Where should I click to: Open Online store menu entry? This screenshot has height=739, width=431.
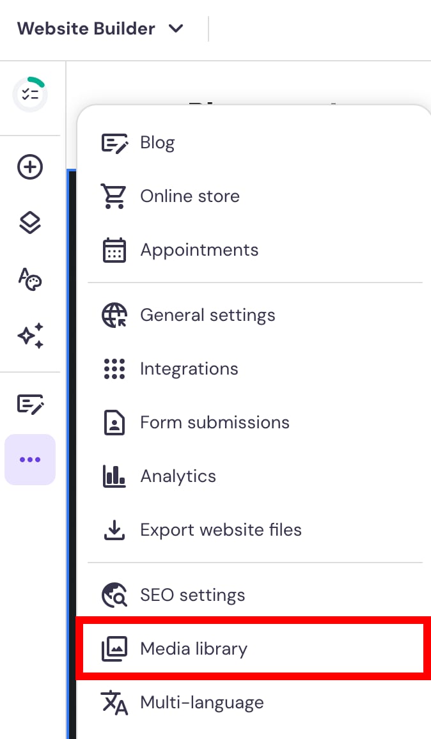pyautogui.click(x=190, y=196)
